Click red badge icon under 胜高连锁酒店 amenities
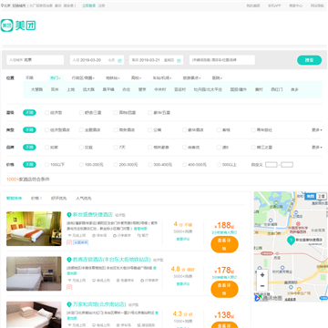Viewport: 328px width, 328px height. coord(69,287)
